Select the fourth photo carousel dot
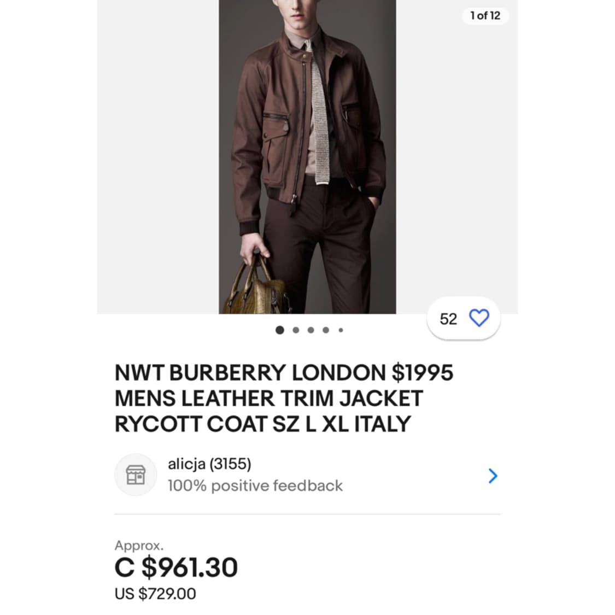The height and width of the screenshot is (615, 615). click(326, 330)
